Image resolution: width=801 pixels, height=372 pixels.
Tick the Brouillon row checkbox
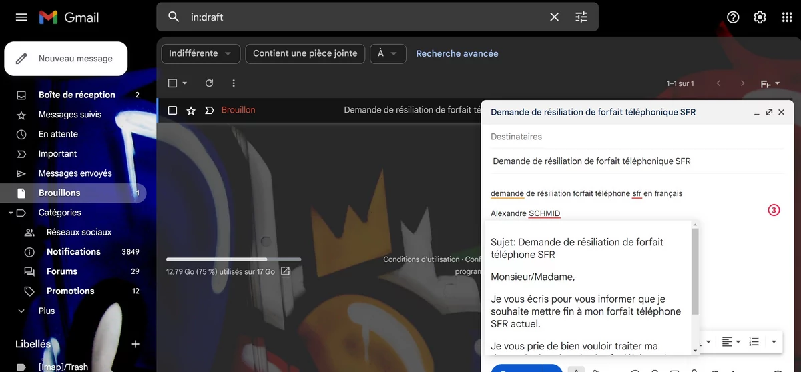point(172,110)
